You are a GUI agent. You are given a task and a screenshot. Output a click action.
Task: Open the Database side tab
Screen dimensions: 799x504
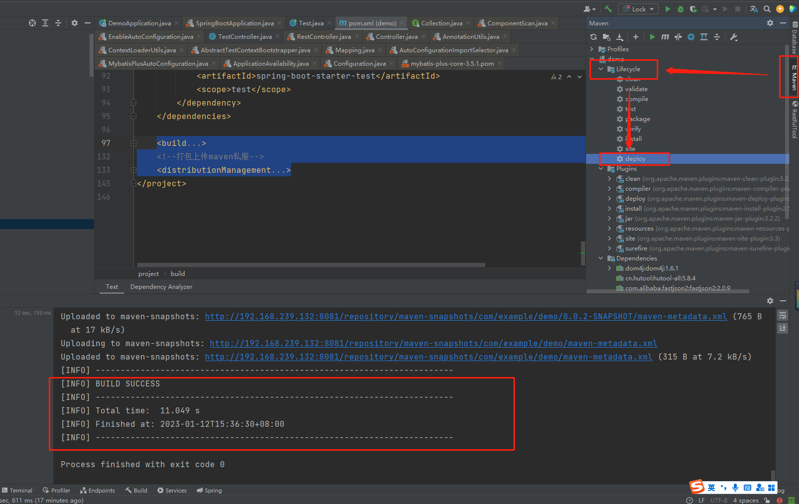coord(794,38)
